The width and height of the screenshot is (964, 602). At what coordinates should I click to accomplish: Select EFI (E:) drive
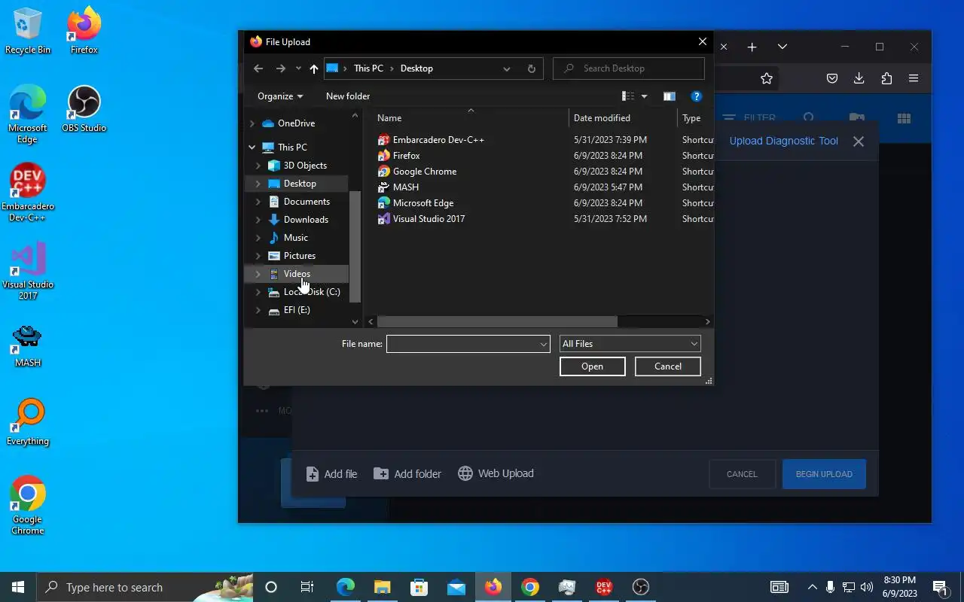296,310
